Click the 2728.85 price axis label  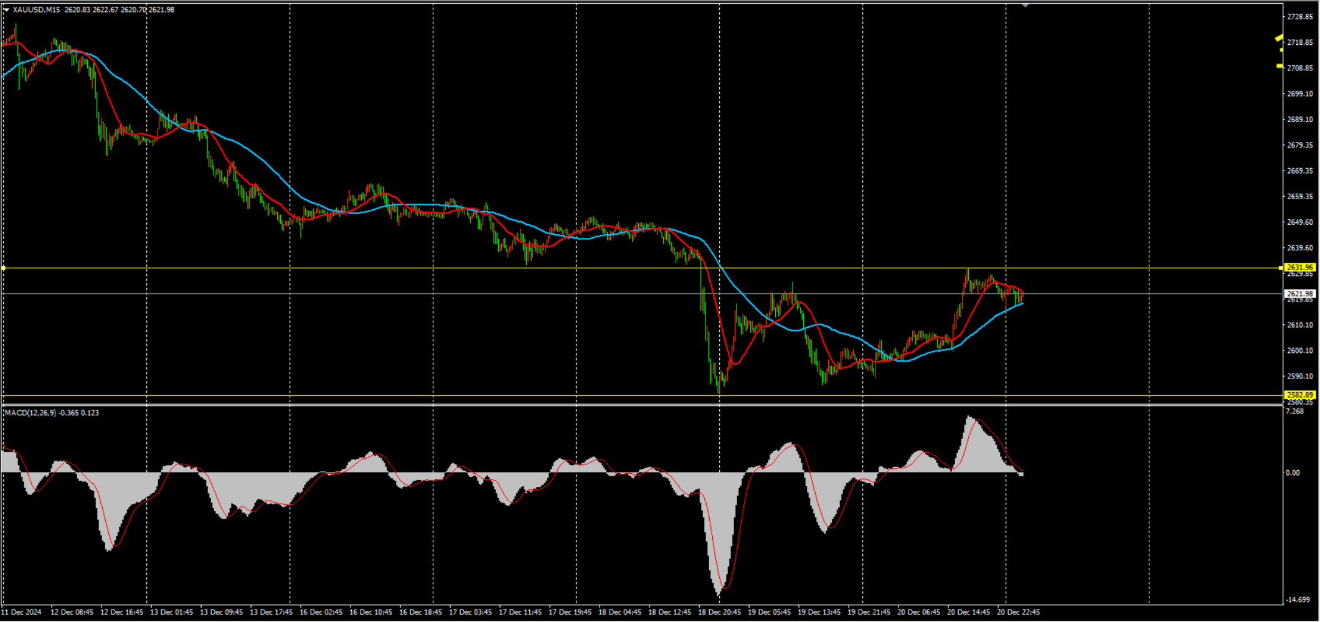point(1300,17)
